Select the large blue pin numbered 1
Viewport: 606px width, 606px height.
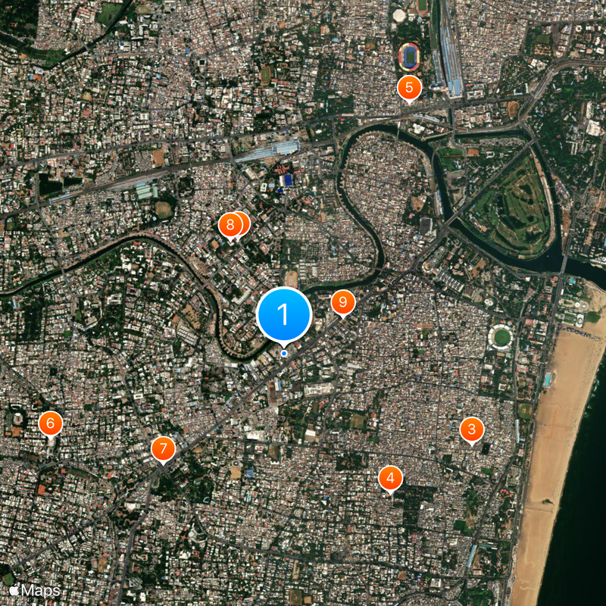(283, 314)
